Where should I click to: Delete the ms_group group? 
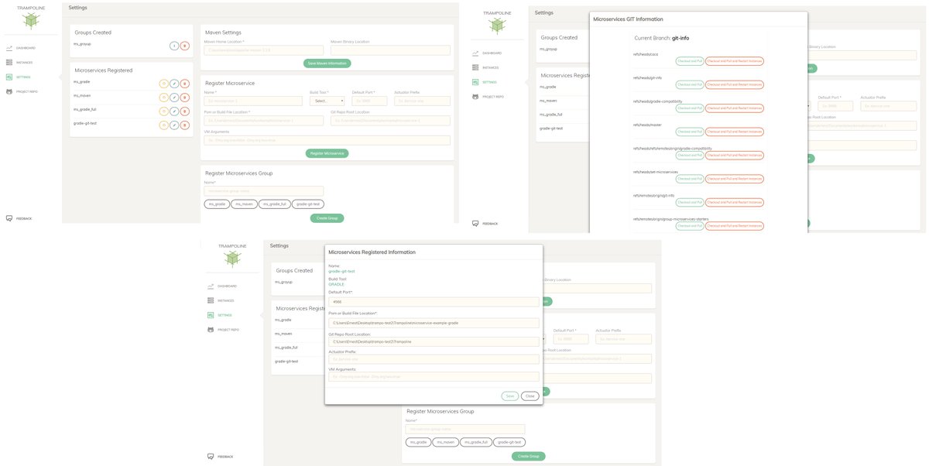tap(184, 46)
